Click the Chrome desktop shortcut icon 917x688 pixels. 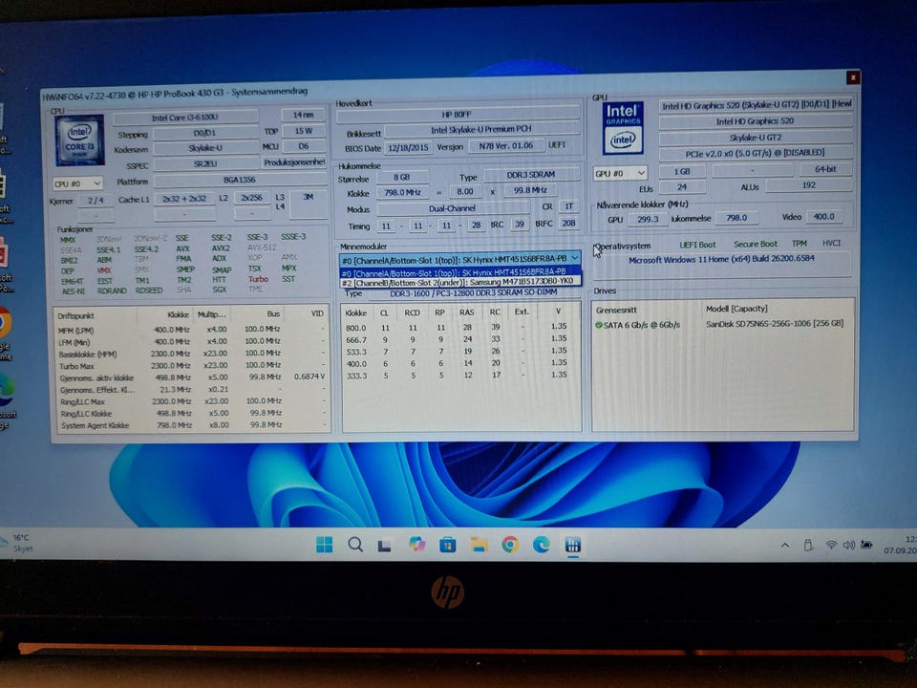pyautogui.click(x=5, y=322)
